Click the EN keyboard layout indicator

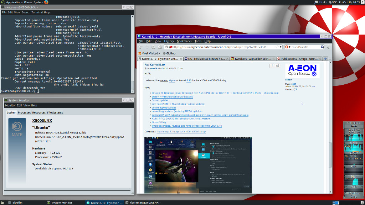click(x=320, y=2)
